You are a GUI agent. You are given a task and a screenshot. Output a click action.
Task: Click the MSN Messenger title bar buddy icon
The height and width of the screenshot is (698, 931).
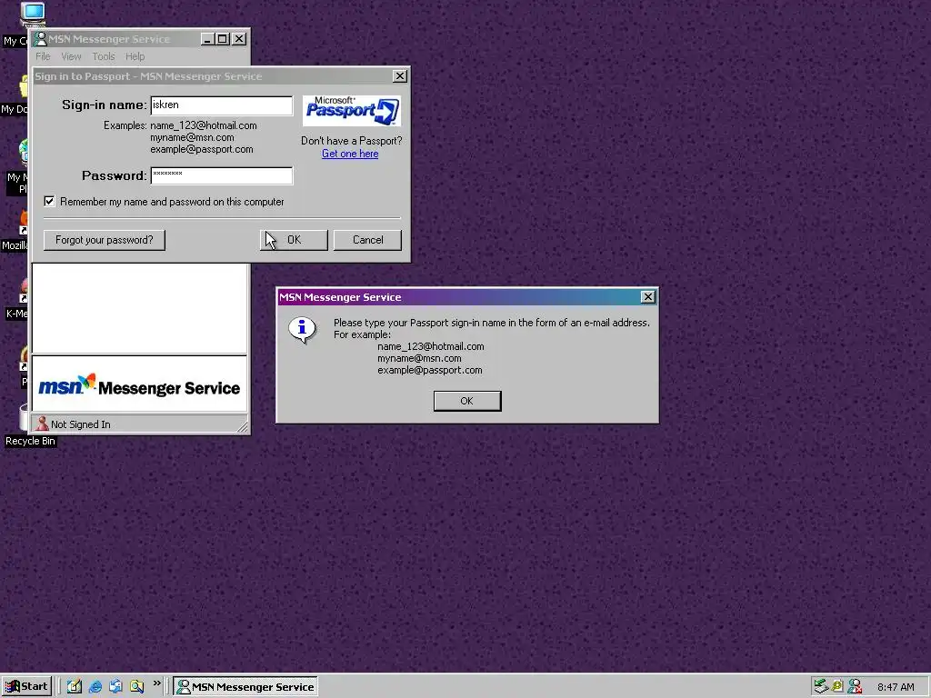40,39
